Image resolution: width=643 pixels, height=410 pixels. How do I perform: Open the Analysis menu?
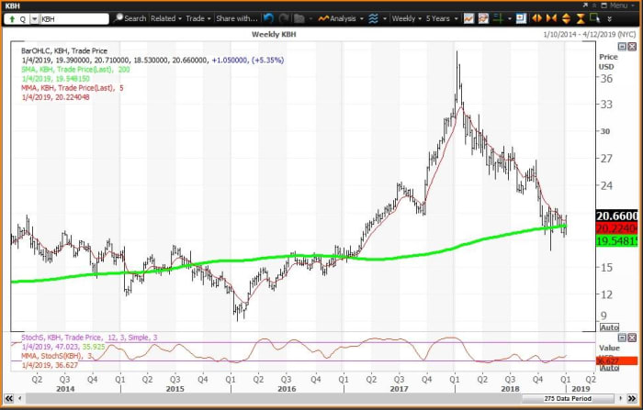point(342,17)
